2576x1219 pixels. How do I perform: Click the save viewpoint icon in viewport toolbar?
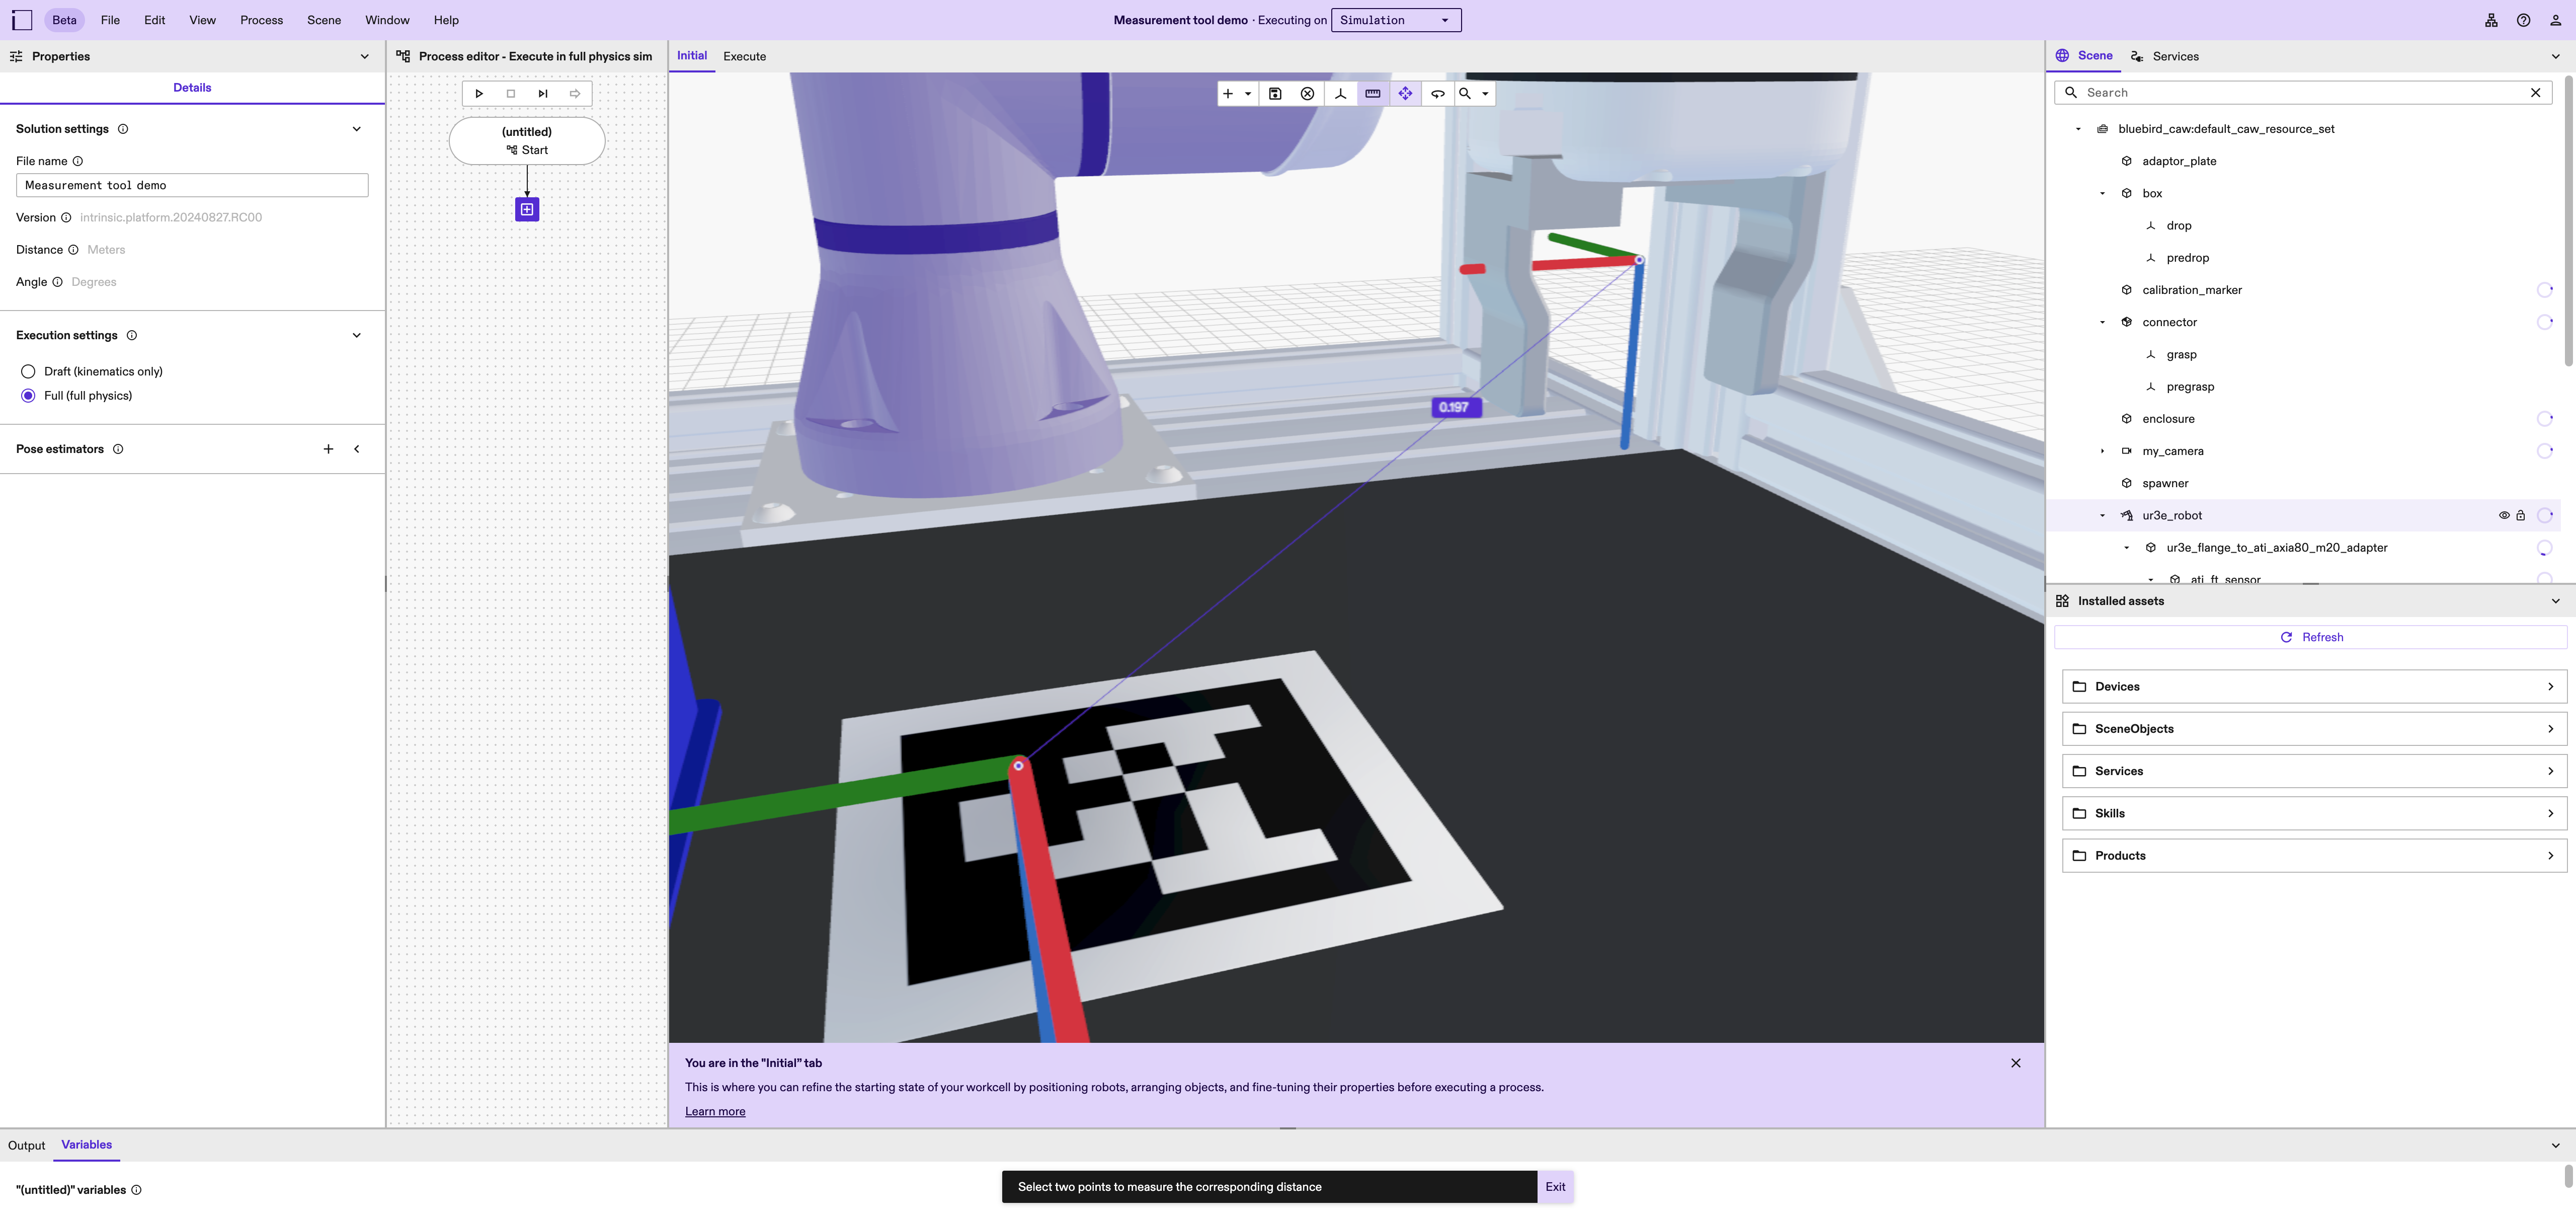[1275, 93]
